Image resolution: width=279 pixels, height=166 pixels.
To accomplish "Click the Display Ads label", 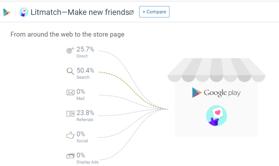I will coord(87,162).
